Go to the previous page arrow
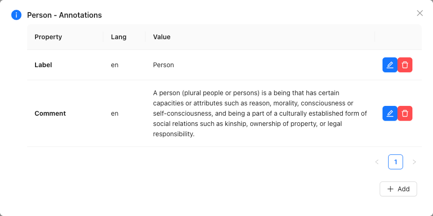The image size is (433, 216). point(377,162)
